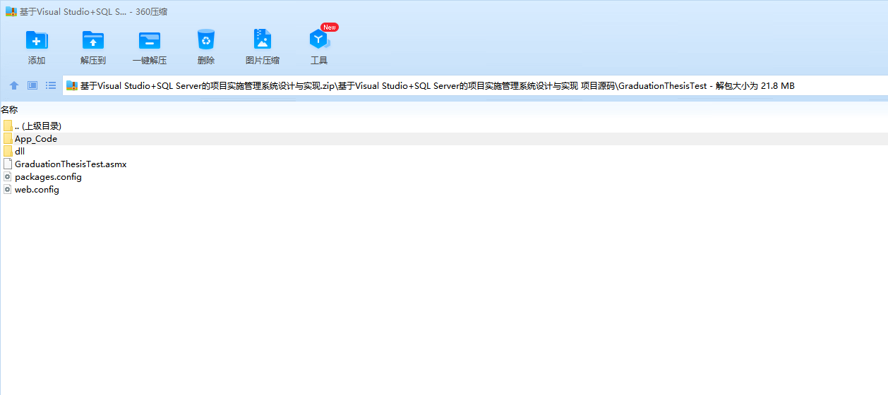This screenshot has width=888, height=395.
Task: Click the 添加 (Add) toolbar icon
Action: pyautogui.click(x=37, y=39)
